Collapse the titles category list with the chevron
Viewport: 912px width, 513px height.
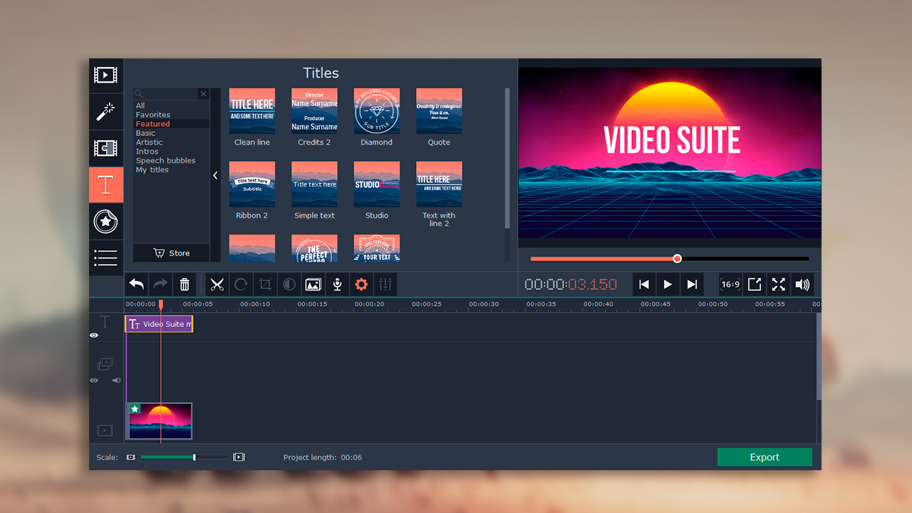pyautogui.click(x=215, y=175)
